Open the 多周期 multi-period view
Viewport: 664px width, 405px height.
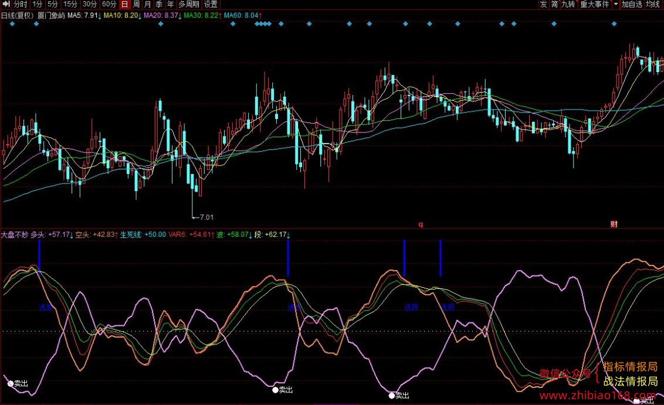coord(188,4)
